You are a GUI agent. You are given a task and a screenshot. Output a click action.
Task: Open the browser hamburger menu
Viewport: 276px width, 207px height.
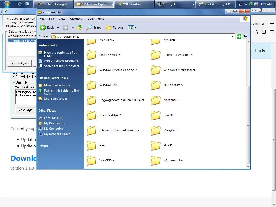[x=272, y=32]
